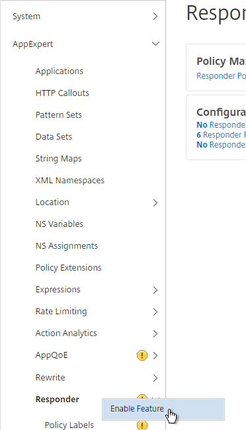
Task: Expand the AppQoE submenu arrow
Action: (x=155, y=355)
